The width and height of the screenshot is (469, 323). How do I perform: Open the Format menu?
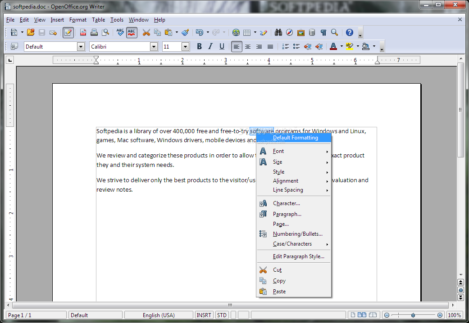[78, 20]
